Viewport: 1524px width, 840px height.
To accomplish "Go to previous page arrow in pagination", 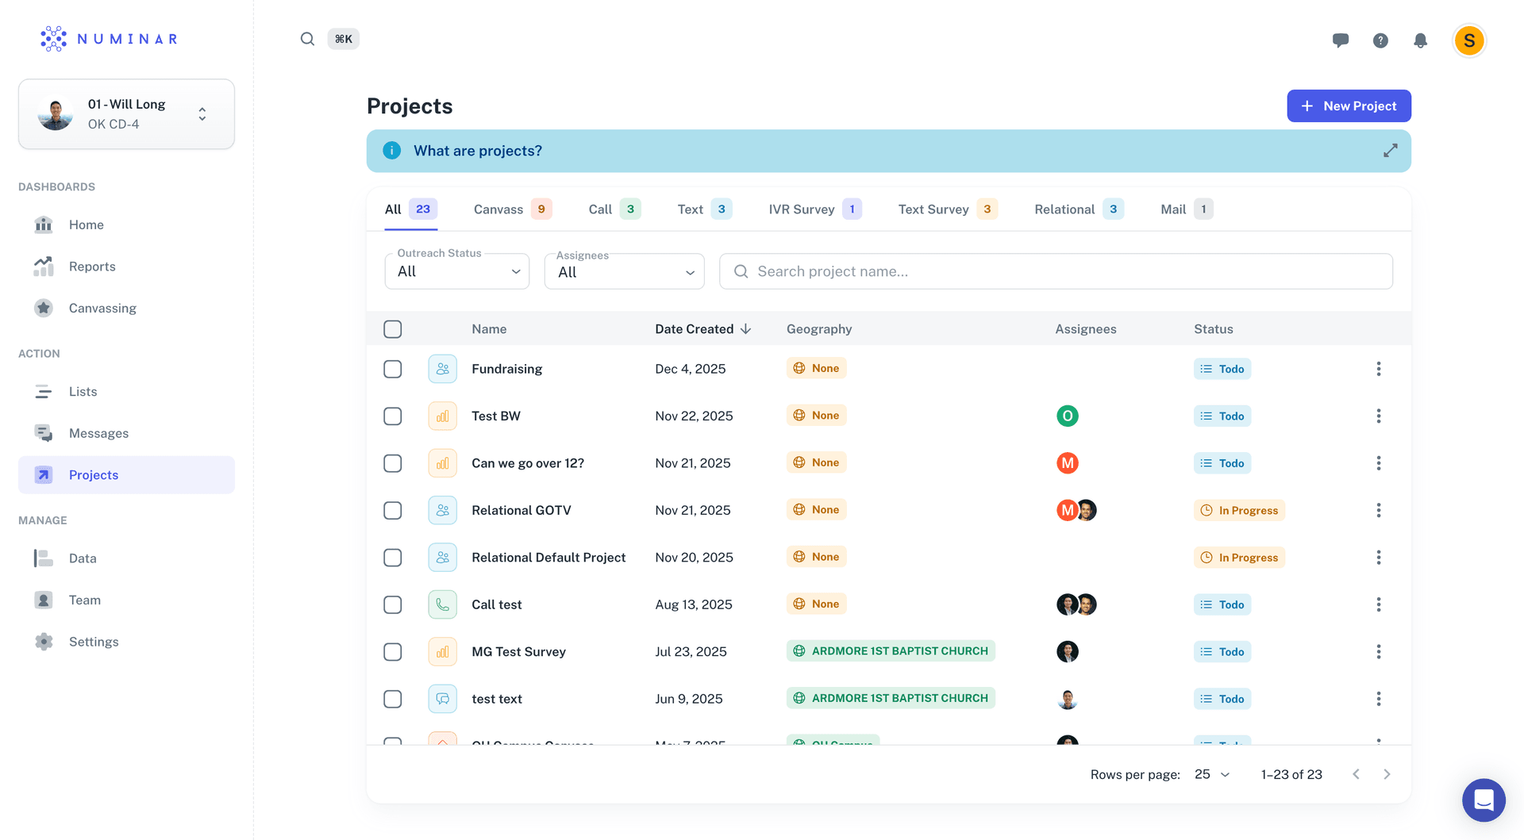I will pos(1356,774).
